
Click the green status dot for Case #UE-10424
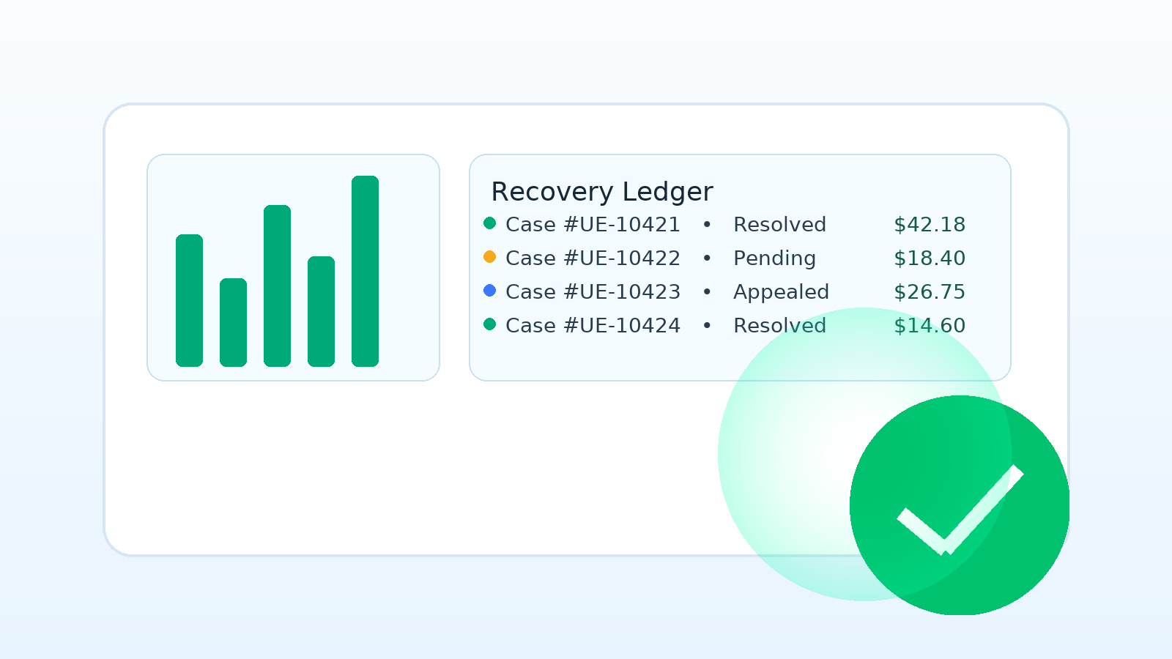pos(490,324)
